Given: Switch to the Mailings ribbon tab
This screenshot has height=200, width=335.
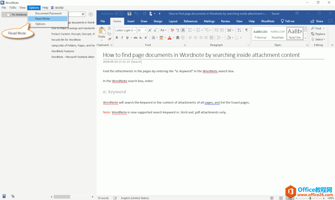Looking at the screenshot, I should 209,21.
